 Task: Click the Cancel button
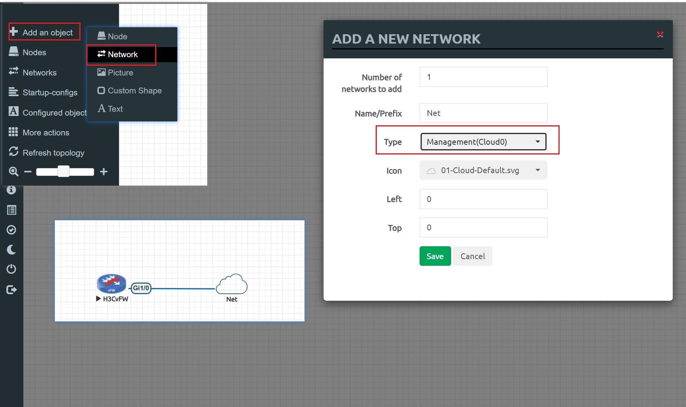(x=472, y=256)
